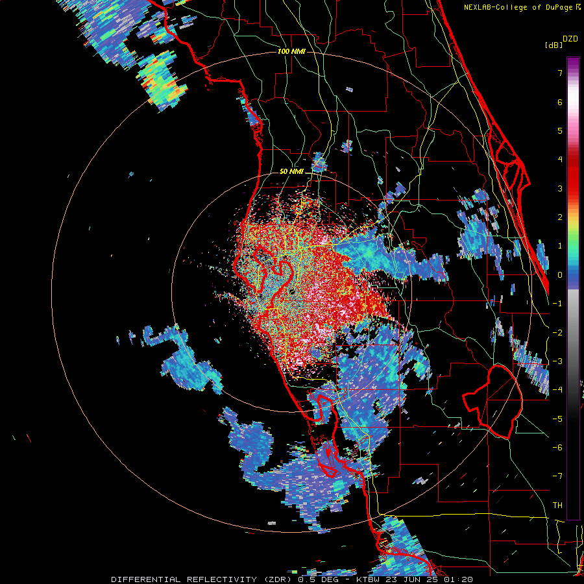Click the -7 tick on the color scale

[x=557, y=476]
